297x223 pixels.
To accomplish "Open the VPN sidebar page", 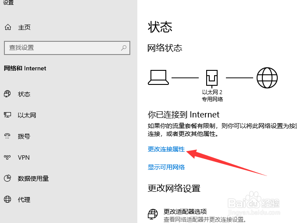I will point(24,157).
